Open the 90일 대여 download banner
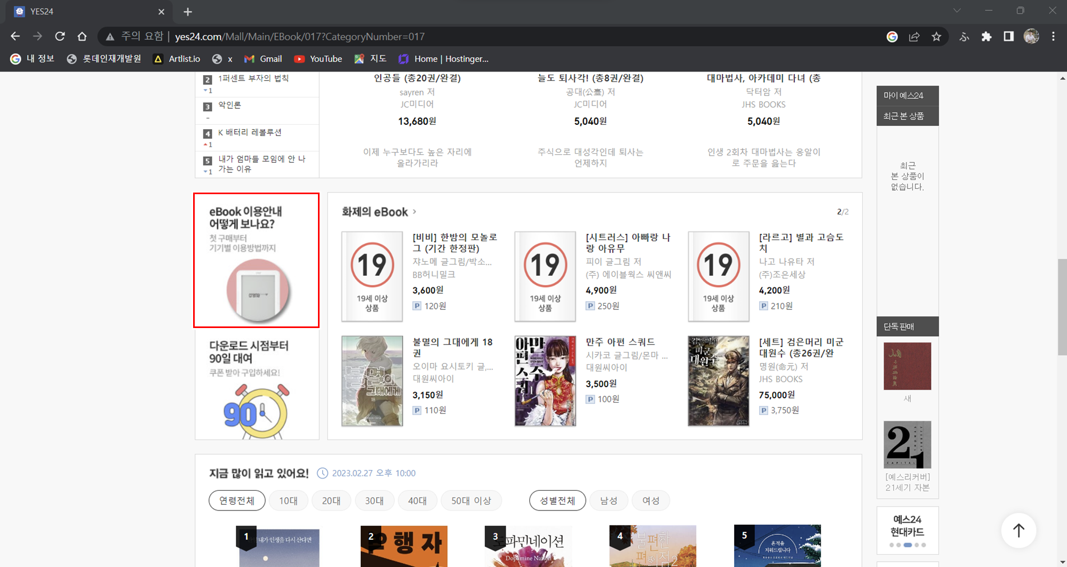This screenshot has width=1067, height=567. click(x=257, y=384)
